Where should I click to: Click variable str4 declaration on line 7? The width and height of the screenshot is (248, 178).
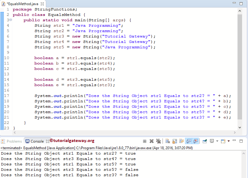pos(58,42)
